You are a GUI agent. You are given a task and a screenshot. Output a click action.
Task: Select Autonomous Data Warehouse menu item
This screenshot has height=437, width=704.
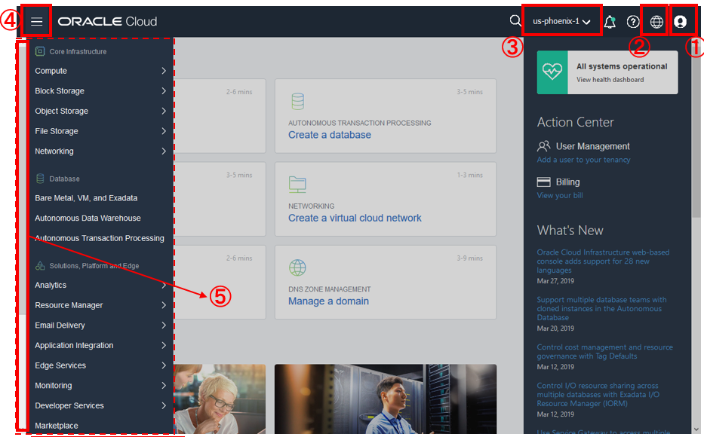click(88, 218)
